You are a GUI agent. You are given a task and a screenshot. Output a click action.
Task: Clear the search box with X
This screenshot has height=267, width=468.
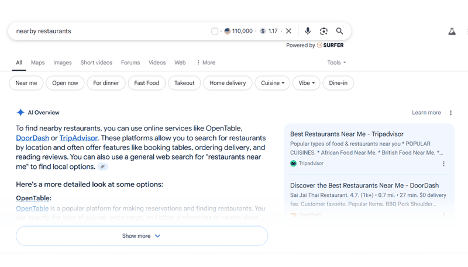288,31
